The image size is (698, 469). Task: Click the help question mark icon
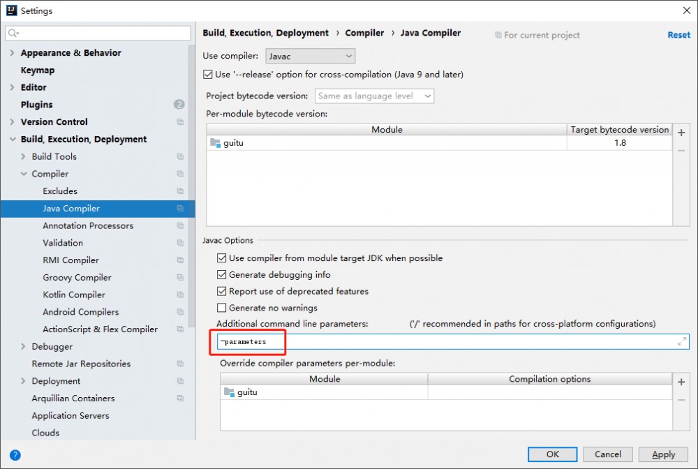[x=15, y=455]
